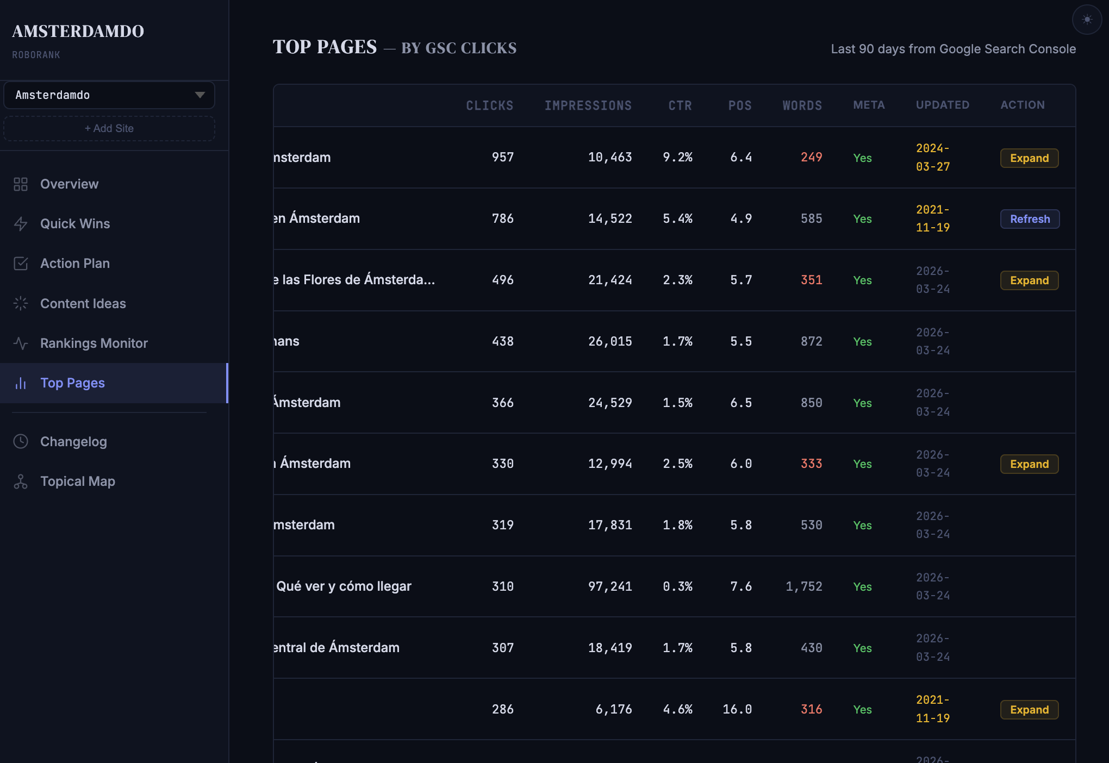Image resolution: width=1109 pixels, height=763 pixels.
Task: Click the Topical Map network icon
Action: click(21, 481)
